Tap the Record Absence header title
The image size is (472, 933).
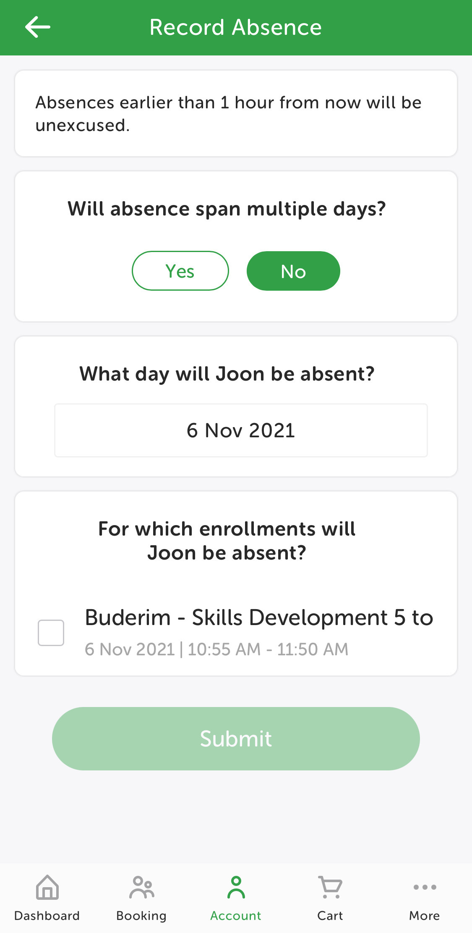click(236, 27)
